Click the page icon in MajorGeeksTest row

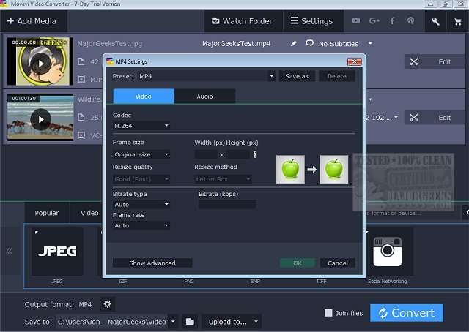pyautogui.click(x=81, y=61)
